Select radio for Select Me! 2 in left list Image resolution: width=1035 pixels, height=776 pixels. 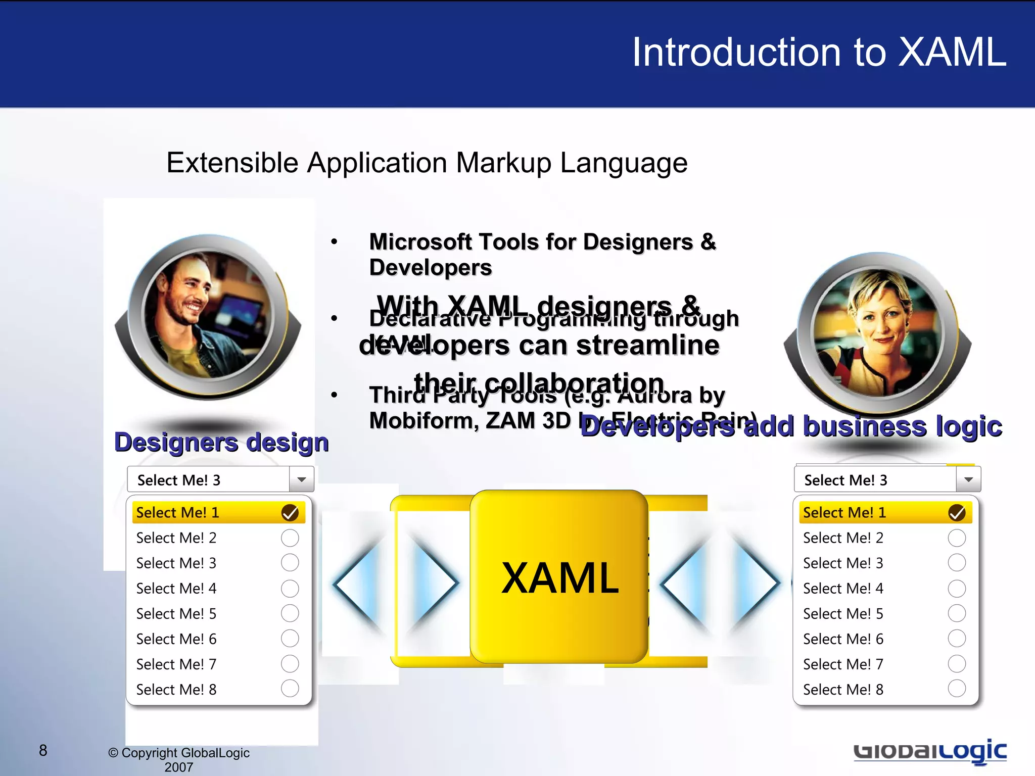coord(290,538)
